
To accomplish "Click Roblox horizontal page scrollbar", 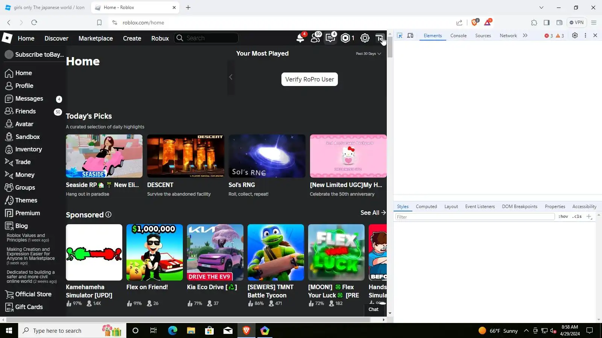I will coord(188,320).
